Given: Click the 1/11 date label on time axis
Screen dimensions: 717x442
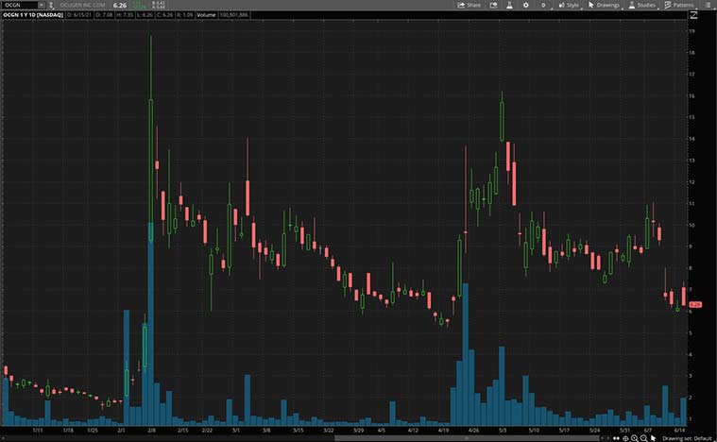Looking at the screenshot, I should (38, 430).
